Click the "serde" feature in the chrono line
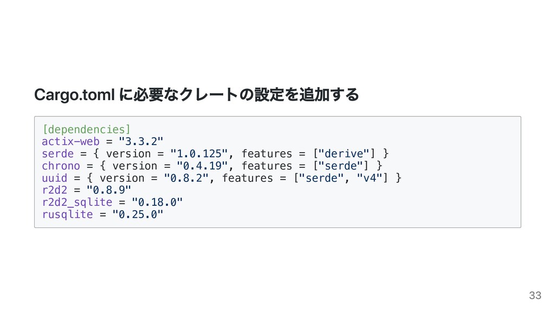This screenshot has width=555, height=312. pos(341,166)
